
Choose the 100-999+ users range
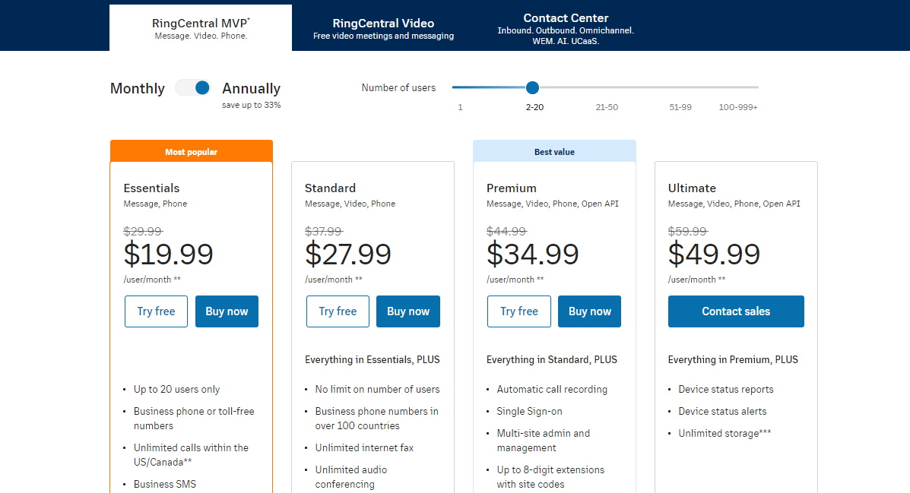point(738,107)
